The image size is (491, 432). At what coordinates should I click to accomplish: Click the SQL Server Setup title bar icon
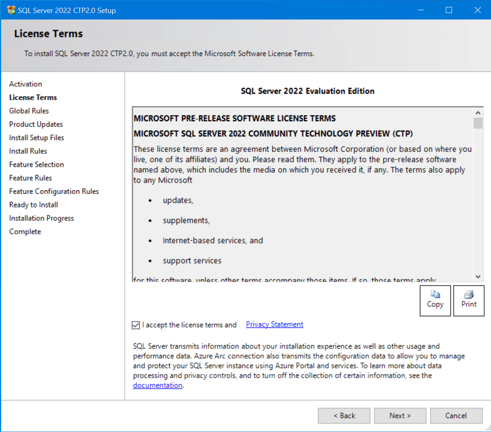click(x=11, y=9)
